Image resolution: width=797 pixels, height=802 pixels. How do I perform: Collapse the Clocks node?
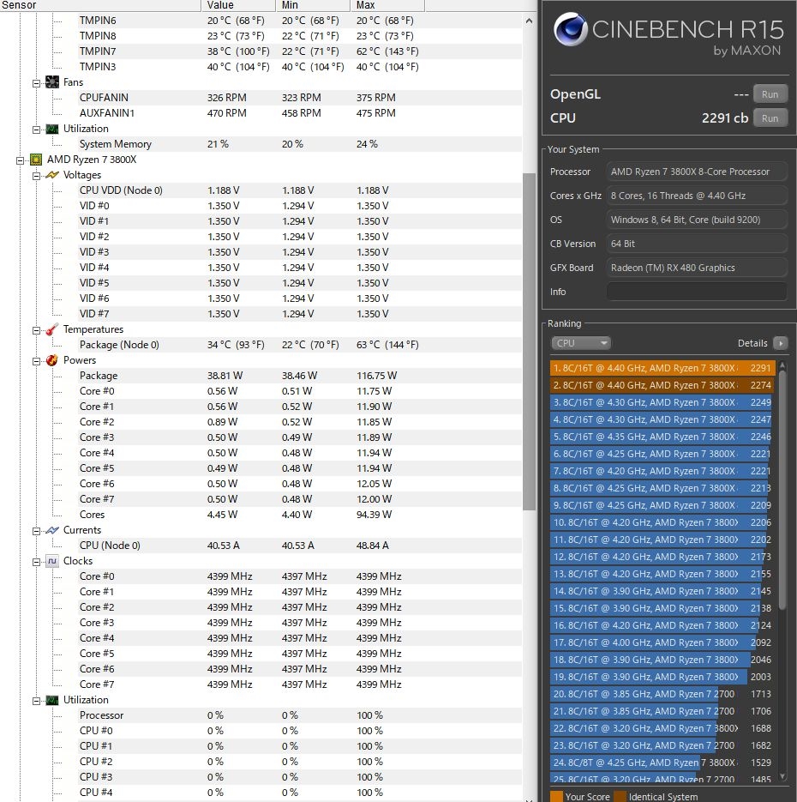36,562
